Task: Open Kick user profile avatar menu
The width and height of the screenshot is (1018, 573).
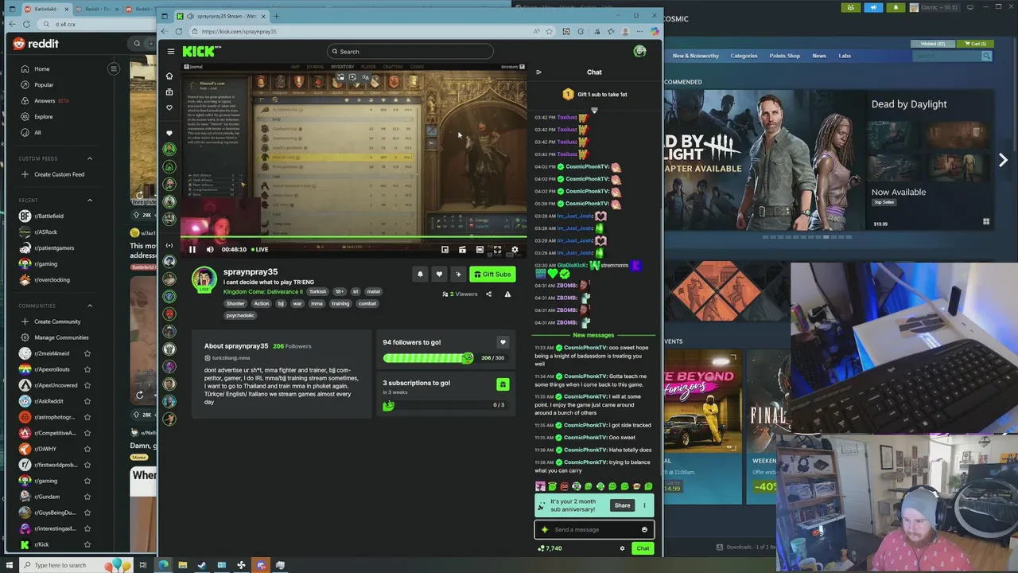Action: [x=639, y=51]
